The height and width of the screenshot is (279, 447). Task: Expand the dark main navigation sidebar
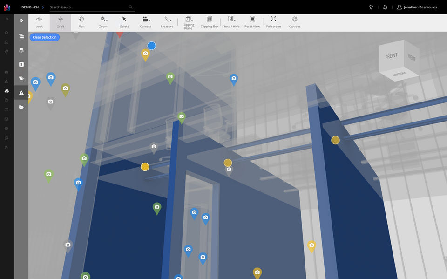pyautogui.click(x=7, y=19)
